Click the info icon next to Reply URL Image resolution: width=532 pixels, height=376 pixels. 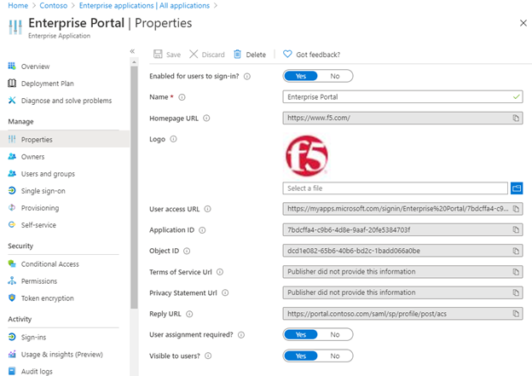click(x=189, y=314)
